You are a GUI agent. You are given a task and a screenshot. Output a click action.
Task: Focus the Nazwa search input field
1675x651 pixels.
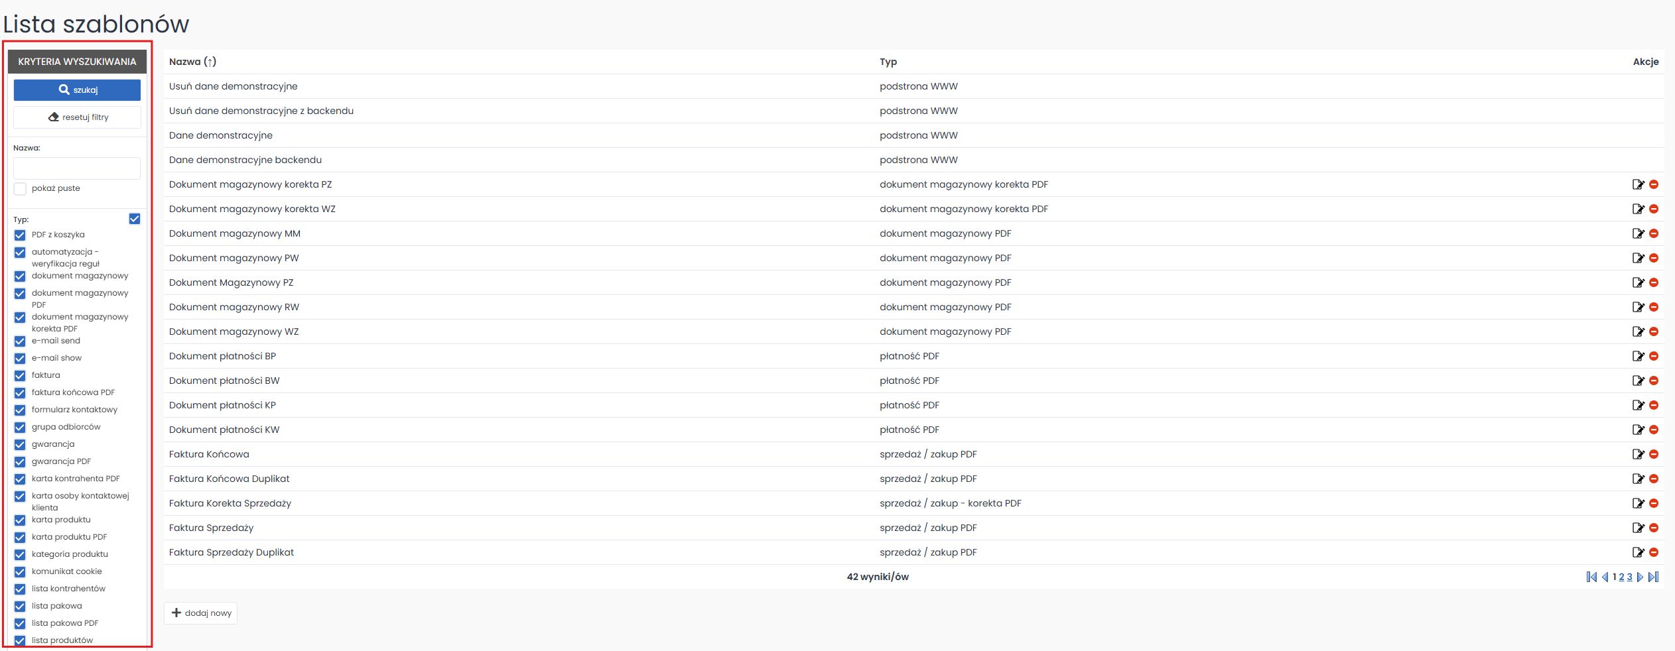[x=77, y=168]
